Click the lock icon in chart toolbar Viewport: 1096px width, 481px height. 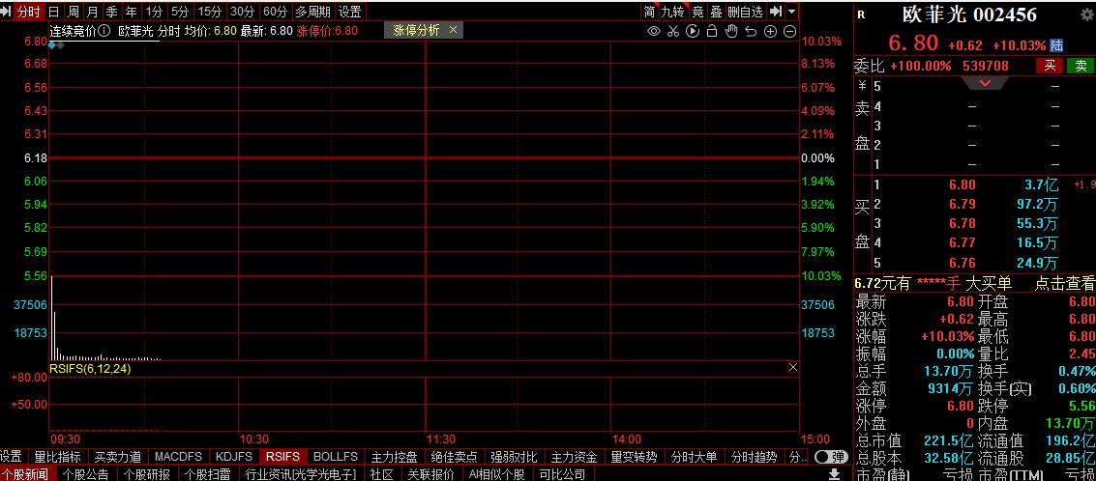pyautogui.click(x=712, y=31)
